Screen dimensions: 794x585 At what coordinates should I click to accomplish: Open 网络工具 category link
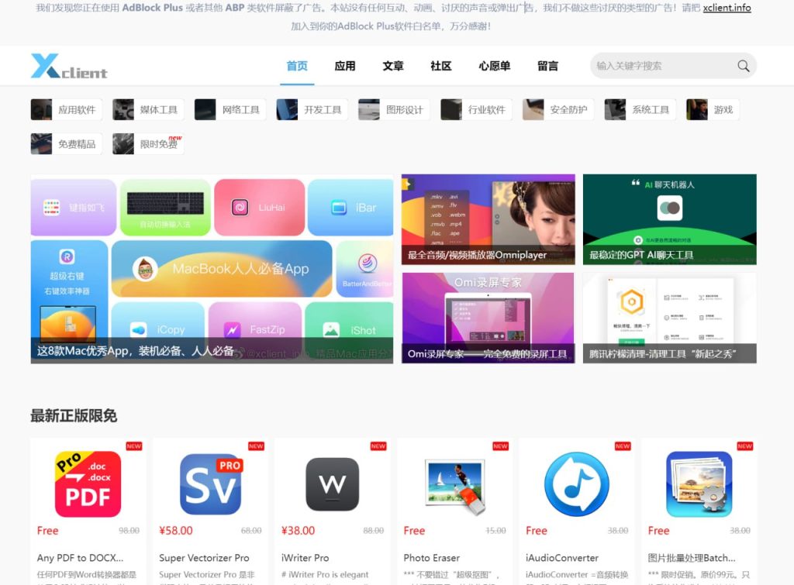pos(240,110)
